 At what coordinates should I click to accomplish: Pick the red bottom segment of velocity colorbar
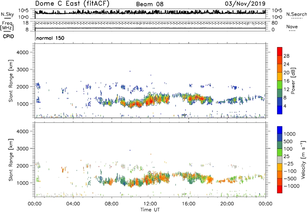tap(280, 189)
